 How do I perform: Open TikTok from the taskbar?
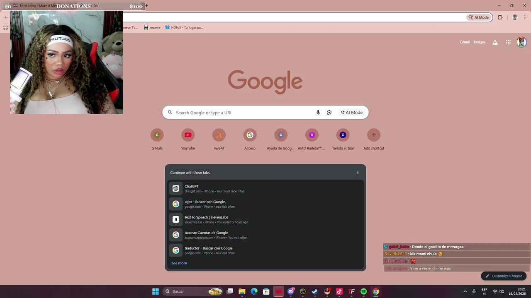[x=339, y=291]
